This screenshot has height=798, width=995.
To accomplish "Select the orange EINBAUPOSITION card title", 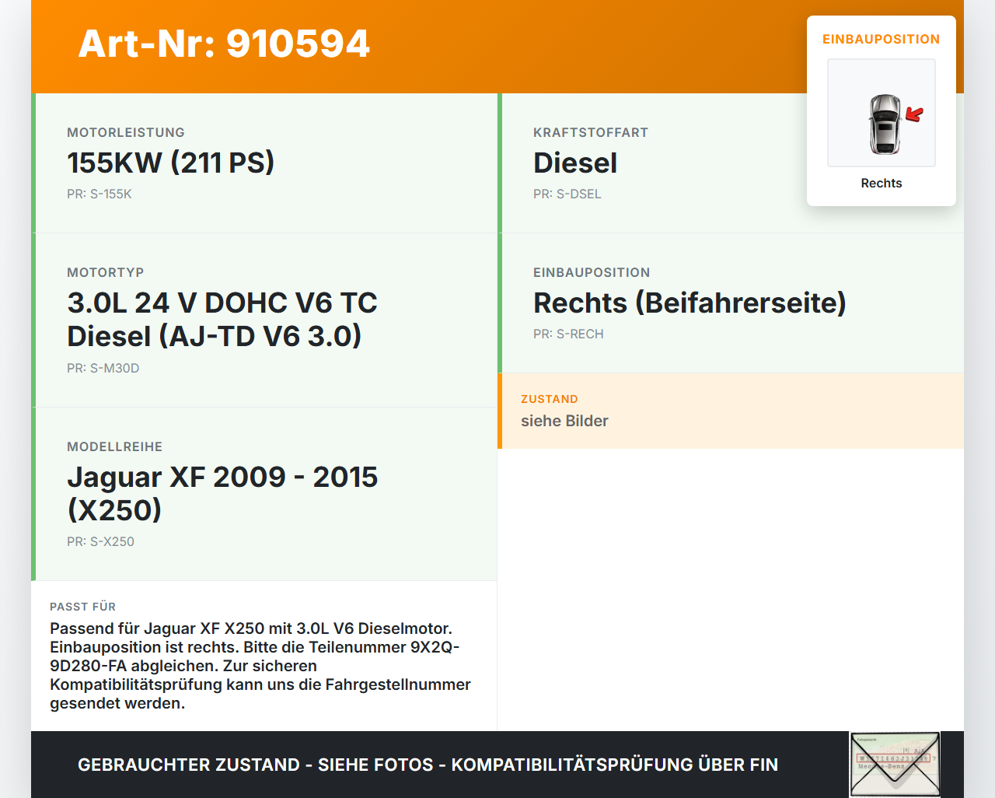I will [x=882, y=39].
